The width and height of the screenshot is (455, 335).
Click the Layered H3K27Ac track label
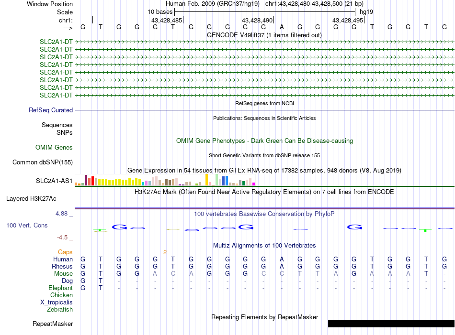[31, 199]
